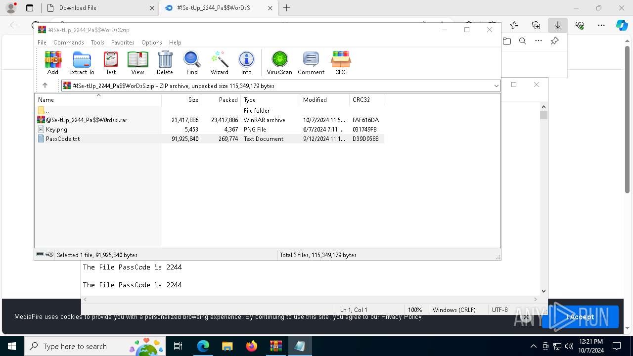Viewport: 633px width, 356px height.
Task: Click the Edge profile avatar
Action: (x=11, y=8)
